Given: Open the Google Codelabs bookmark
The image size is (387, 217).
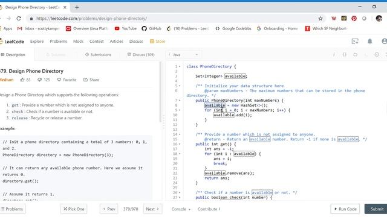Looking at the screenshot, I should point(233,28).
